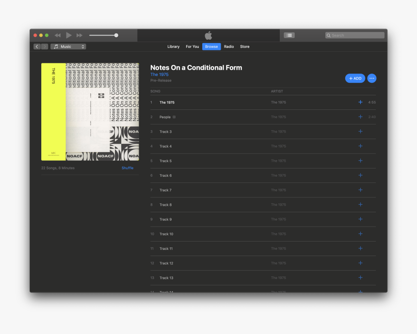Screen dimensions: 417x334
Task: Open the Music media type dropdown
Action: 68,46
